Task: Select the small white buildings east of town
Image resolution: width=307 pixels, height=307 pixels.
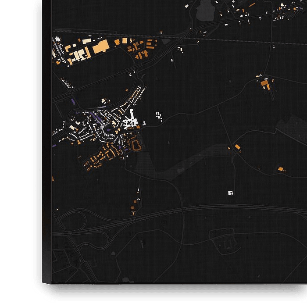Action: 158,116
